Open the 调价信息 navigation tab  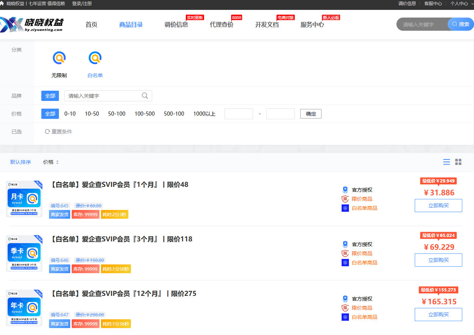pyautogui.click(x=176, y=25)
